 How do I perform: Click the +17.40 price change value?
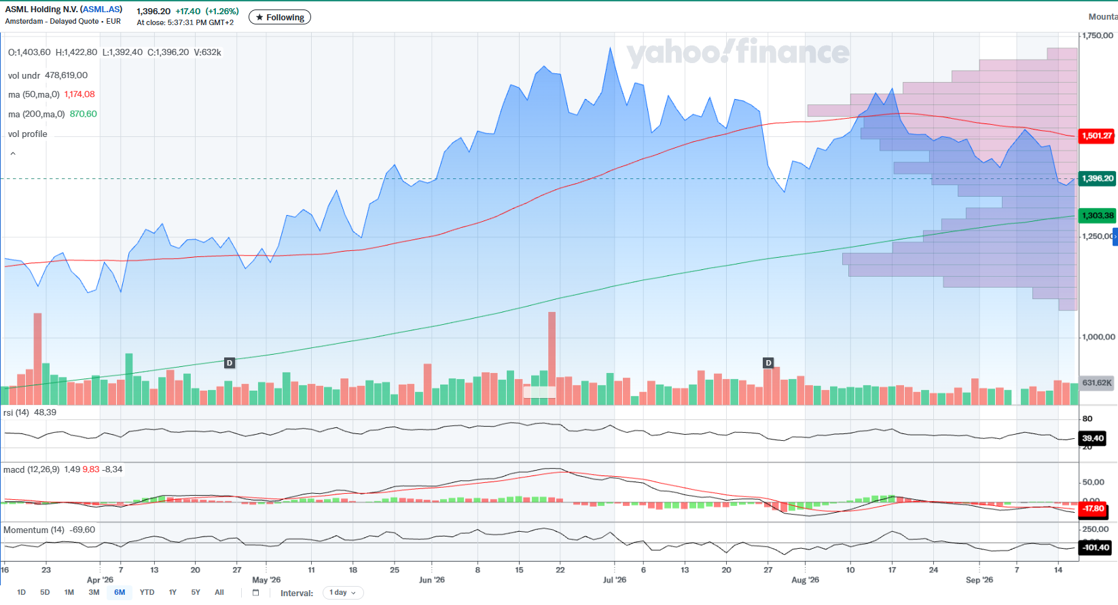(x=188, y=12)
